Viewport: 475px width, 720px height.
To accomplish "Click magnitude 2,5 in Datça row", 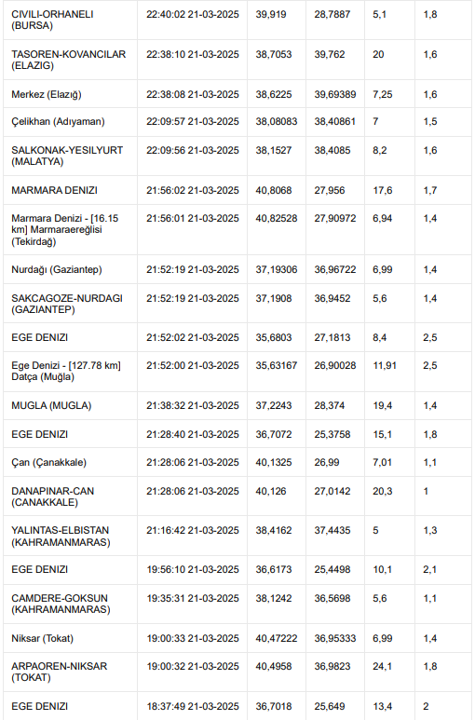I will click(x=430, y=365).
